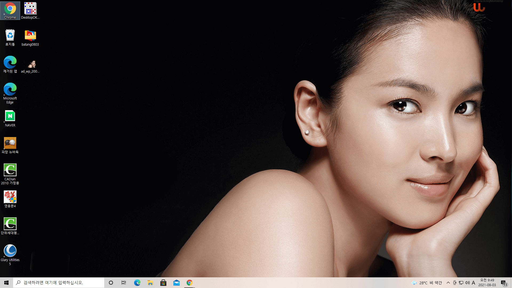Open the Chrome desktop shortcut
Viewport: 512px width, 288px height.
point(10,11)
